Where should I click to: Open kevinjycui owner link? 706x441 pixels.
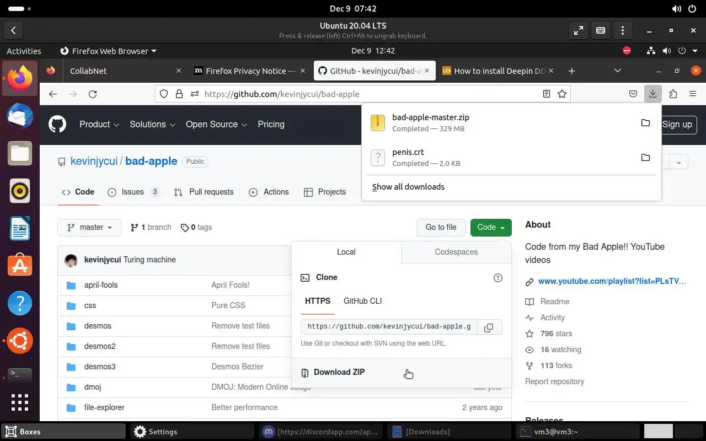94,162
